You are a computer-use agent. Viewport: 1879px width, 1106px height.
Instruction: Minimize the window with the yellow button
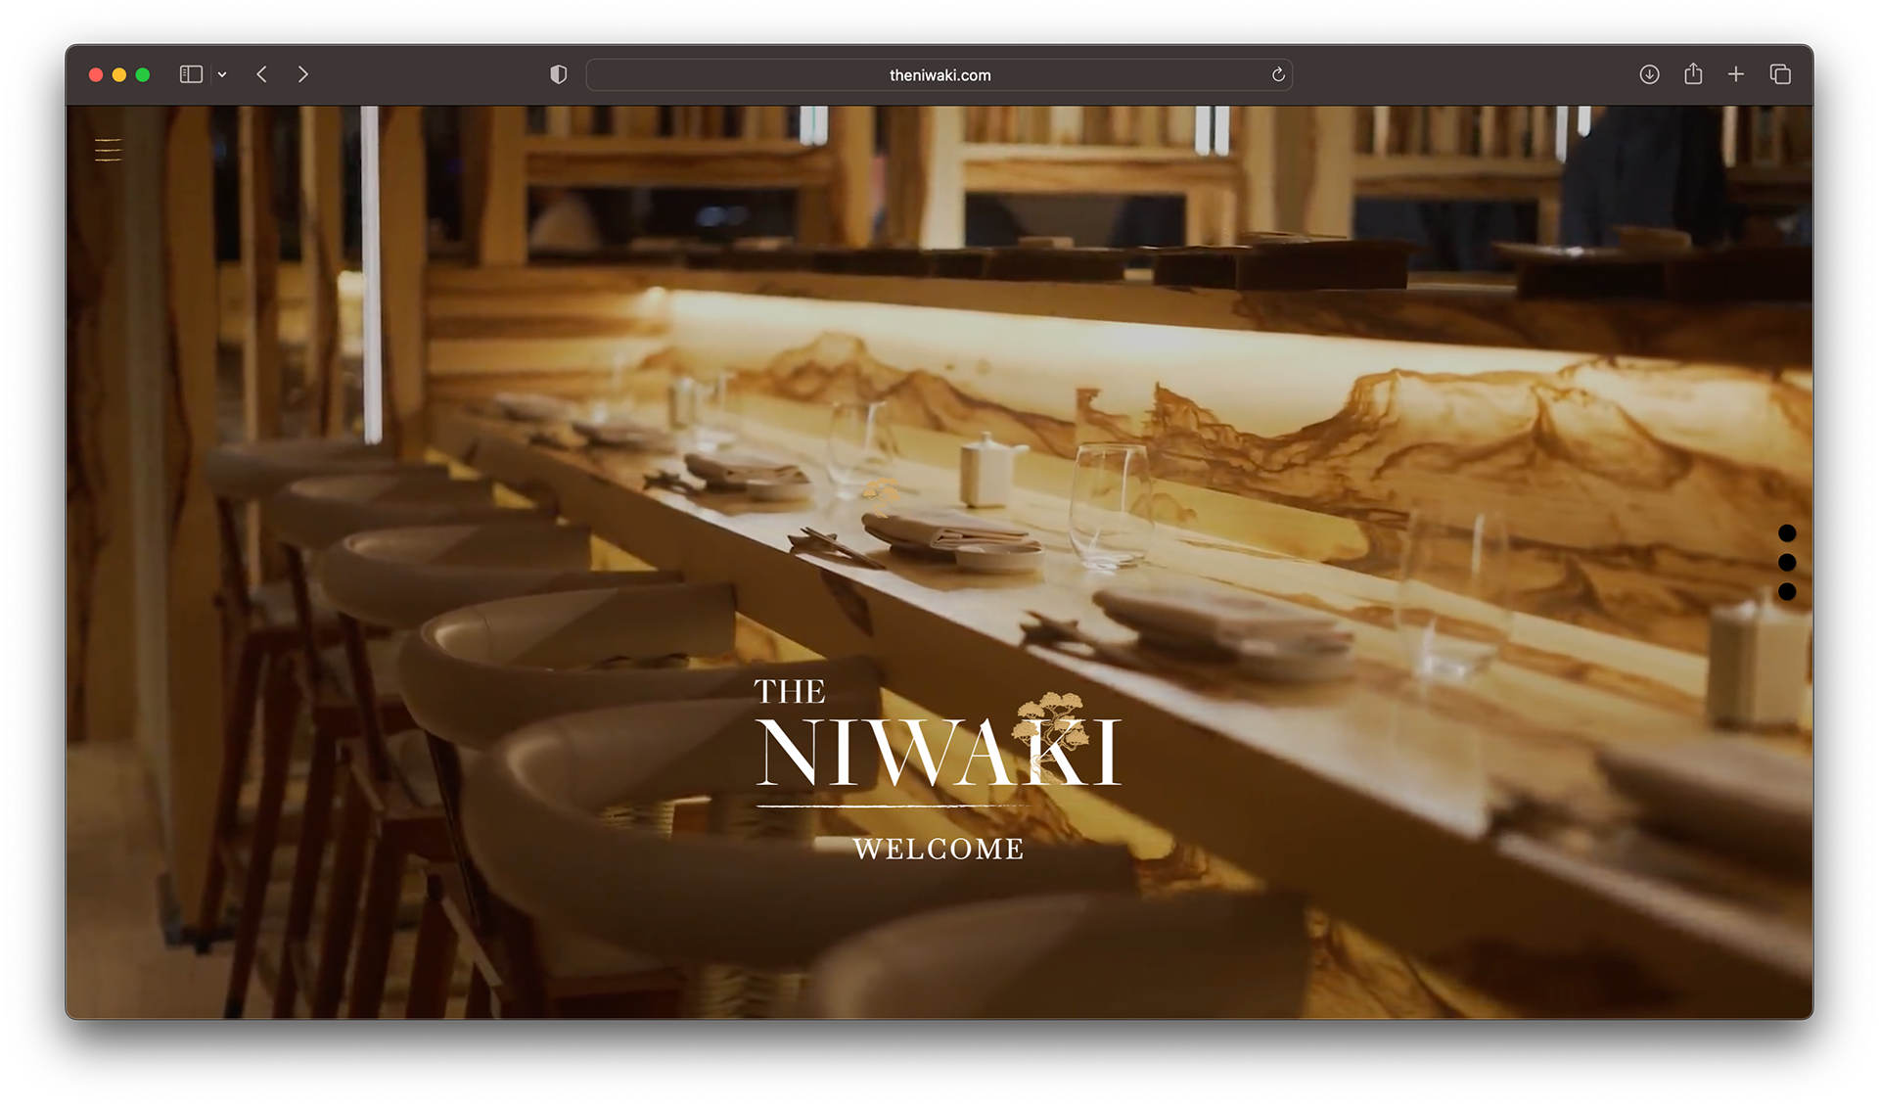tap(119, 74)
